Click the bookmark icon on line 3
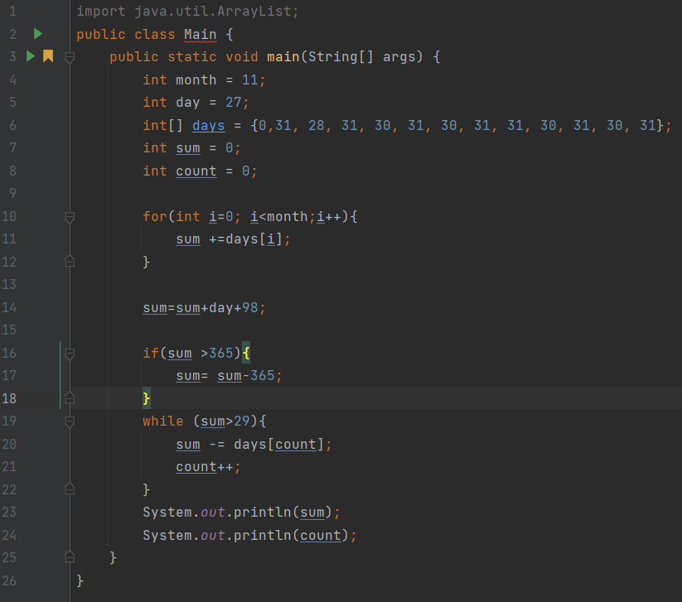The width and height of the screenshot is (682, 602). coord(48,56)
